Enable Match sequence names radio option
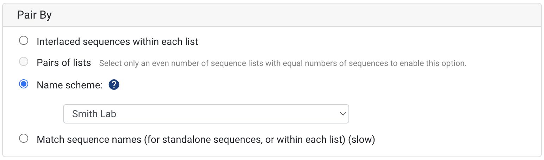Viewport: 544px width, 160px height. [x=24, y=139]
